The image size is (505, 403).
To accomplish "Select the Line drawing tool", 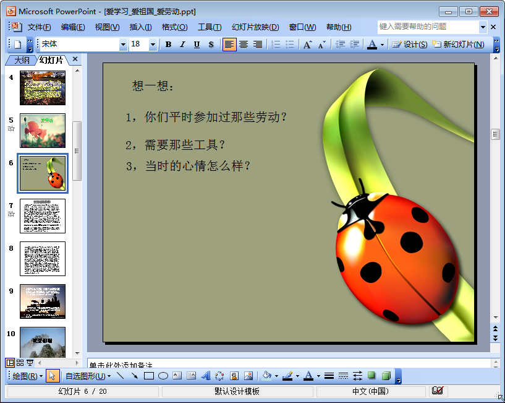I will tap(121, 376).
